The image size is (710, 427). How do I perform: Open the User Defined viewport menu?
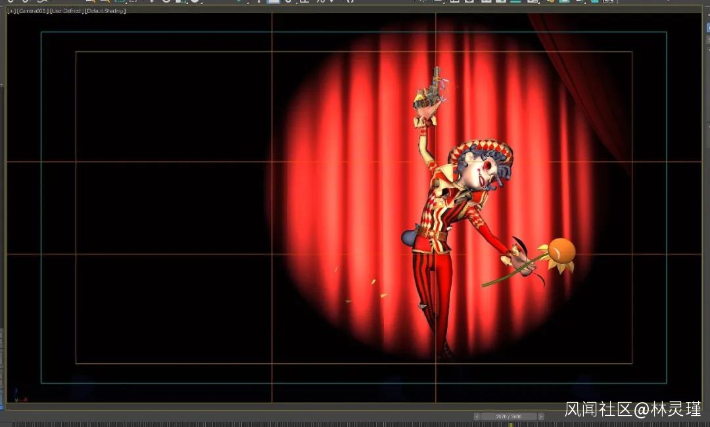66,11
